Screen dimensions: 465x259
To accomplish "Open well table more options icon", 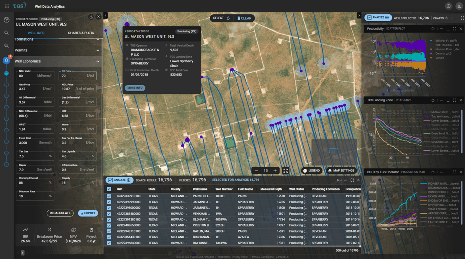I will [346, 180].
